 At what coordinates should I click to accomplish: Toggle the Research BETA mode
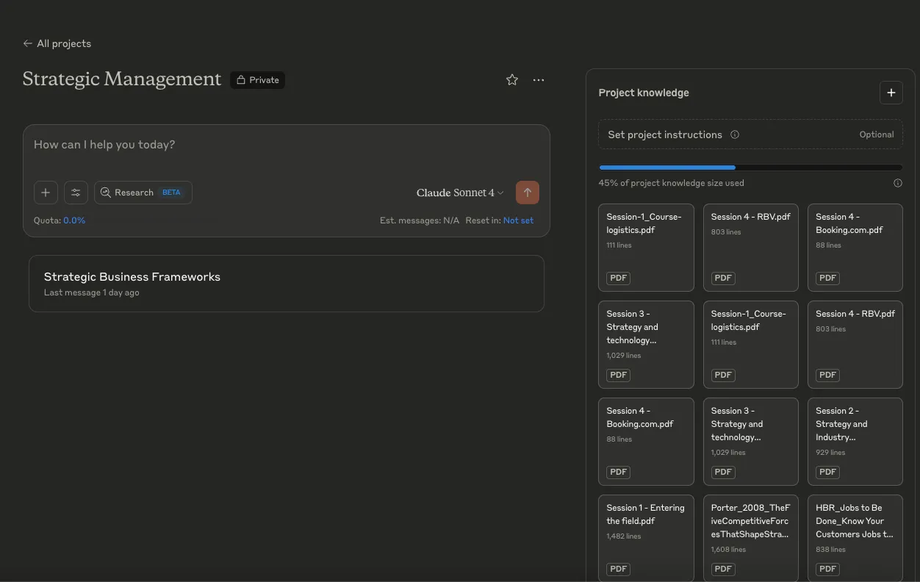pos(143,193)
